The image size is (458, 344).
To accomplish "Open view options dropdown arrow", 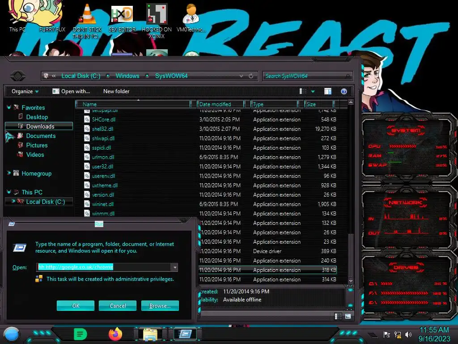I will [313, 91].
